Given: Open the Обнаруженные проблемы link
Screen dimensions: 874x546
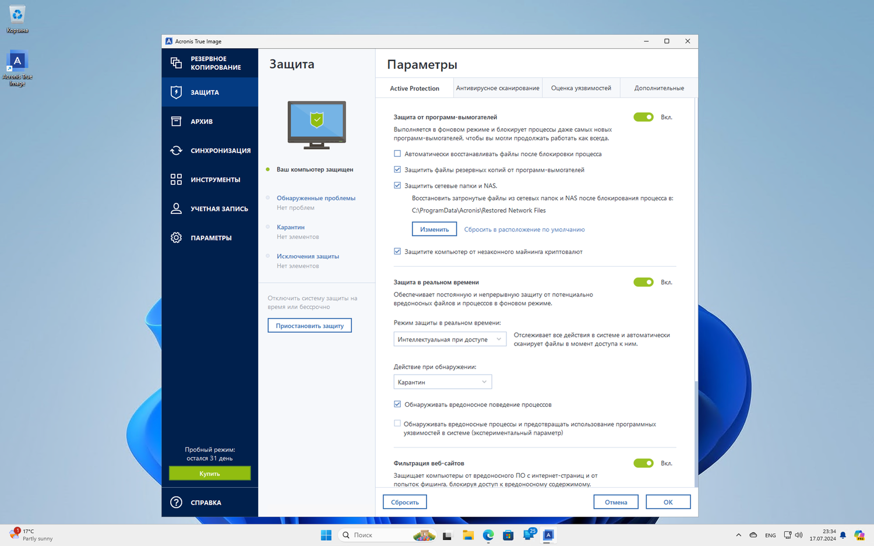Looking at the screenshot, I should 316,198.
